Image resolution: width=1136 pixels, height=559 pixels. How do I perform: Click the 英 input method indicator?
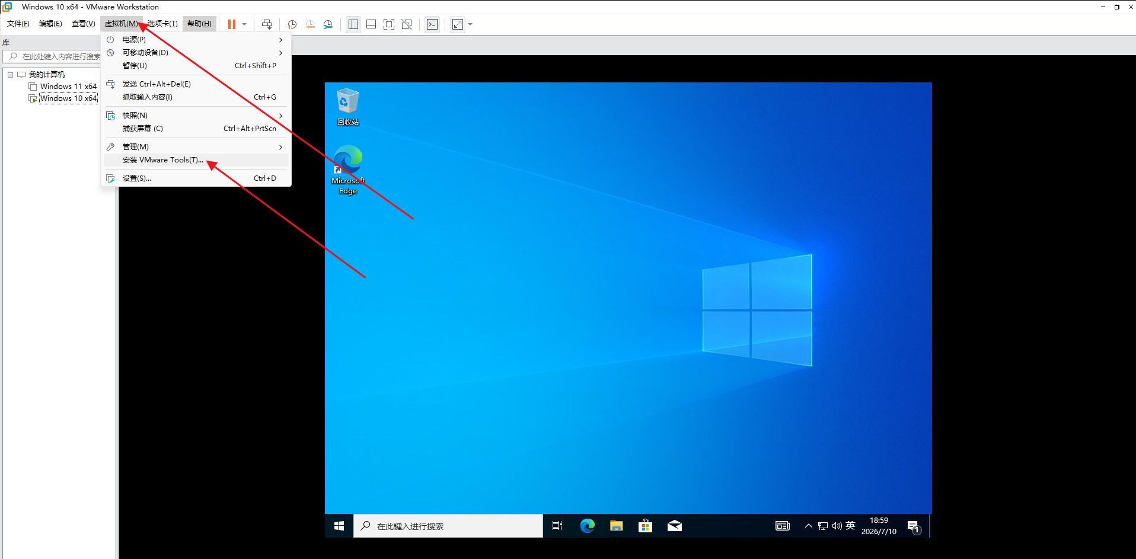tap(850, 526)
